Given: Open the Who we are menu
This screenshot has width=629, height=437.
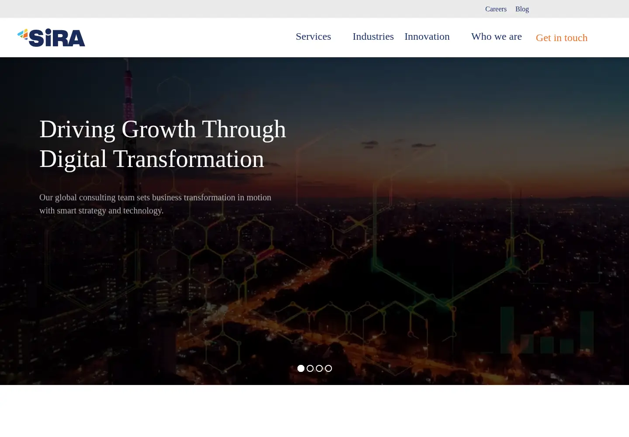Looking at the screenshot, I should click(496, 37).
